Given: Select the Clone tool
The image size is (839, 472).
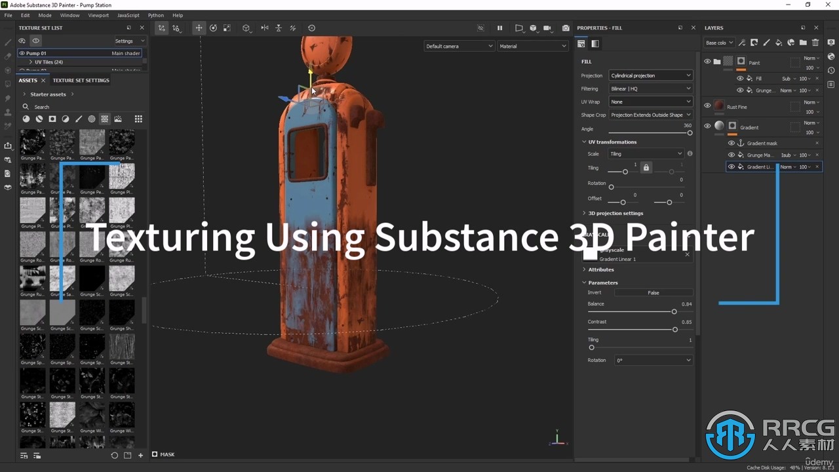Looking at the screenshot, I should pyautogui.click(x=8, y=112).
